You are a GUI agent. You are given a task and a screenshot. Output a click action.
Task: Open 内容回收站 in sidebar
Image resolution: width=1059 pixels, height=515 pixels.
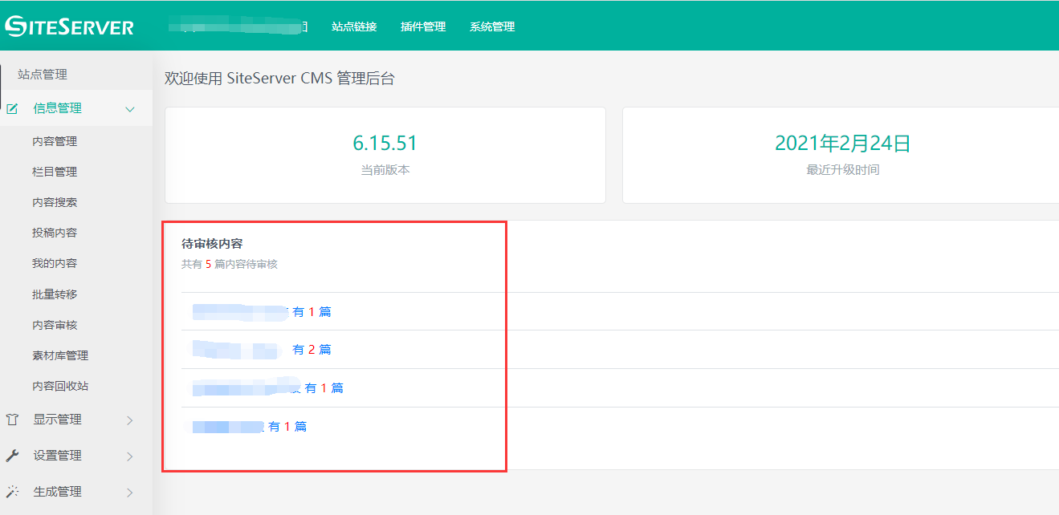[x=60, y=386]
